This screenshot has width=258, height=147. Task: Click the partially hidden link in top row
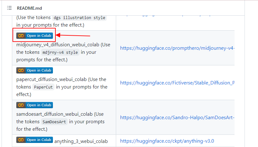pyautogui.click(x=168, y=15)
